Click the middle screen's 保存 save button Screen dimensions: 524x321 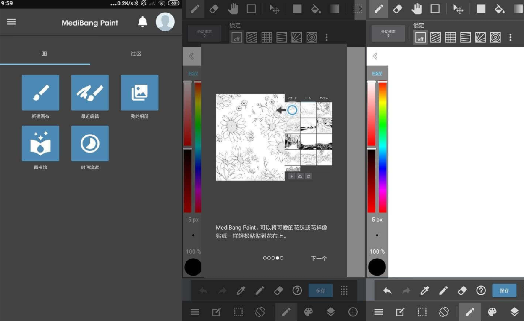click(x=320, y=290)
